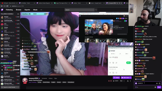This screenshot has width=162, height=91.
Task: Open the channel Schedule tab
Action: click(x=44, y=78)
